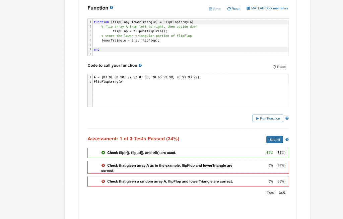Click the empty line 6 in function editor
The image size is (343, 219).
[x=167, y=45]
